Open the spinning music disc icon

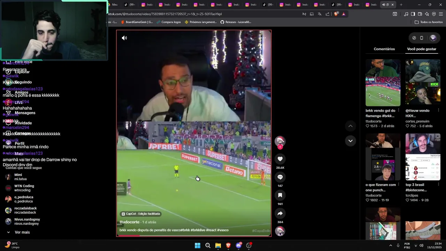[280, 231]
